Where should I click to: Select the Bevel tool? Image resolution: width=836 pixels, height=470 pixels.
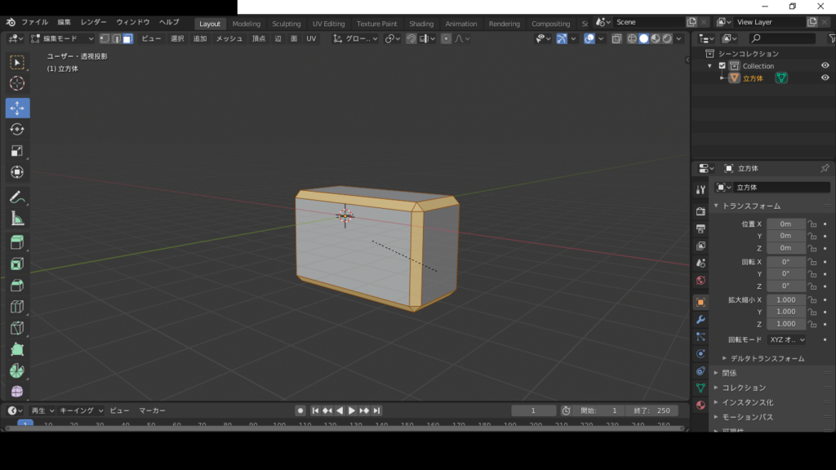[17, 286]
